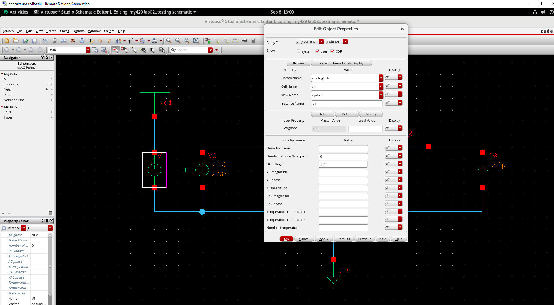
Task: Click the New cellview toolbar icon
Action: tap(6, 41)
